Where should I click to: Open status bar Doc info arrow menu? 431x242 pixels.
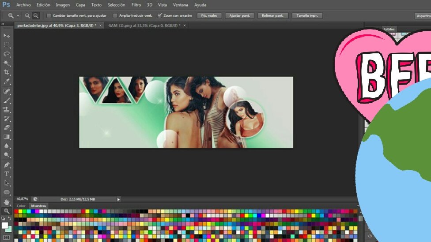(x=118, y=200)
